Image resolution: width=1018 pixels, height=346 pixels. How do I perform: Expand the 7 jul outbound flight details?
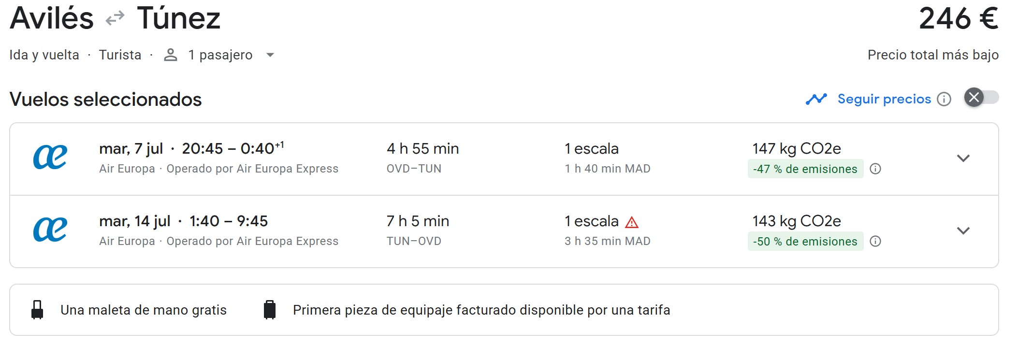(963, 159)
